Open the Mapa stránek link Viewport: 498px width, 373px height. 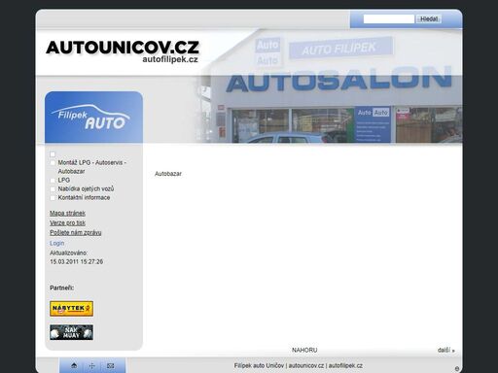pos(67,213)
